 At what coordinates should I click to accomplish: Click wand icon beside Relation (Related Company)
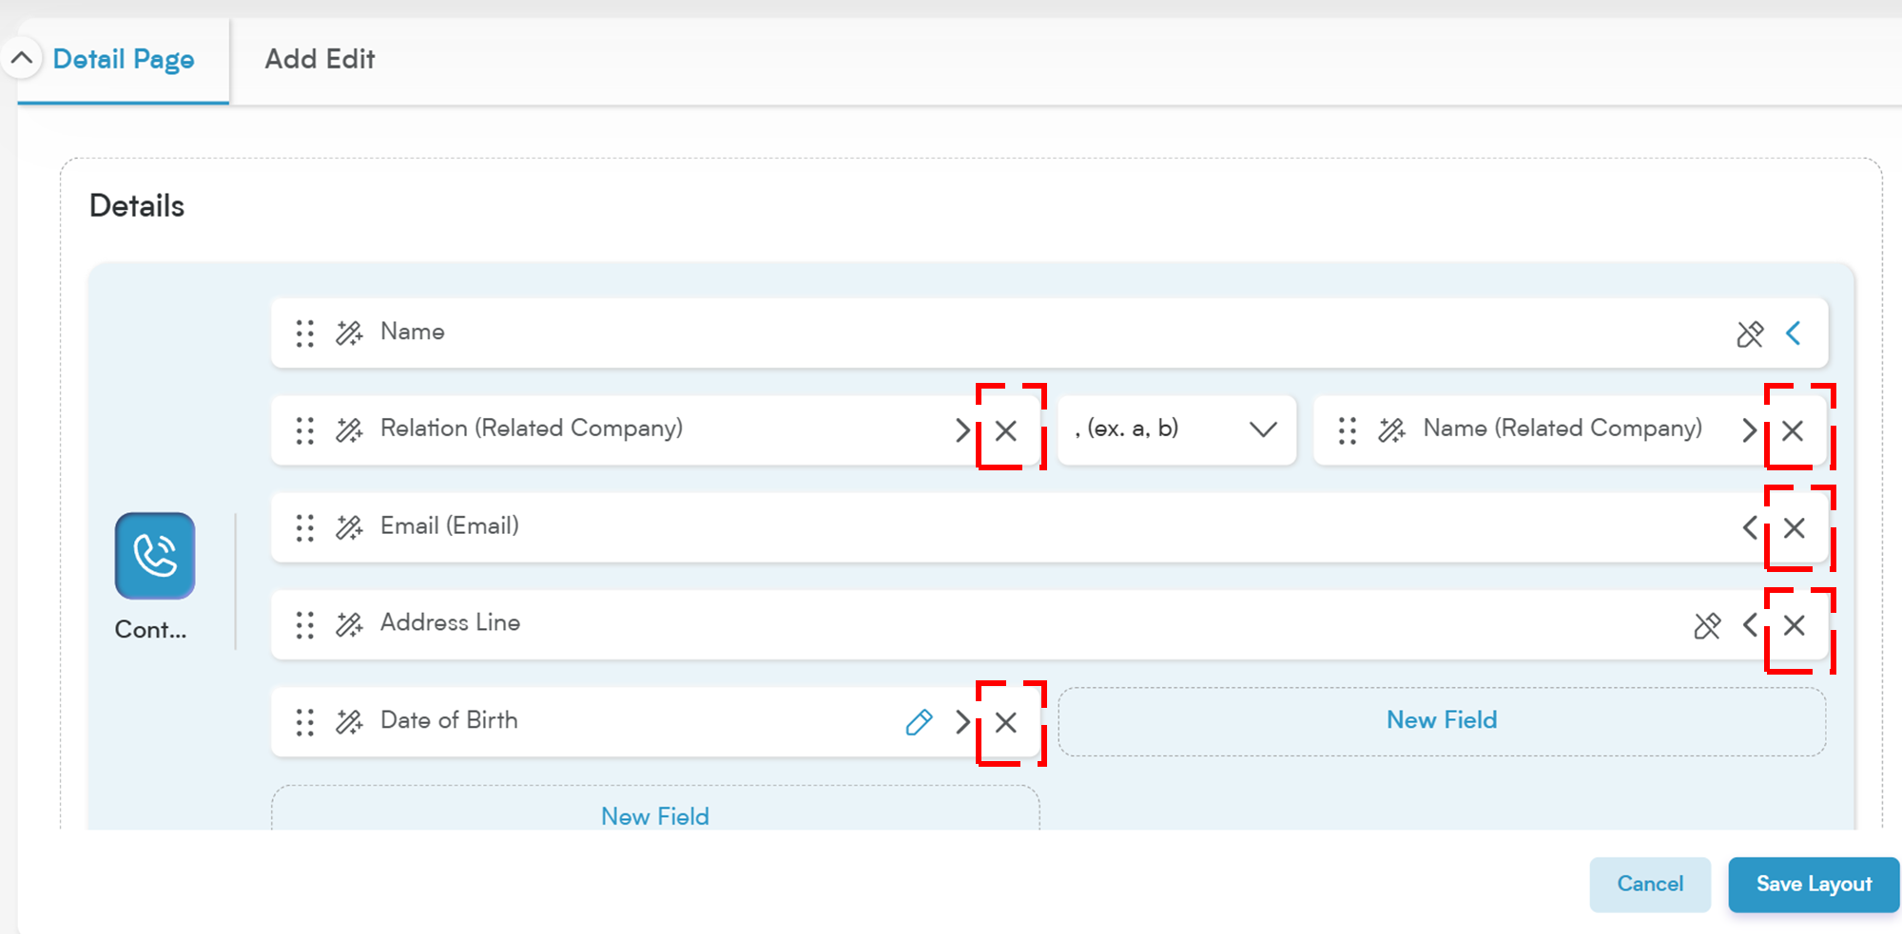pyautogui.click(x=349, y=430)
